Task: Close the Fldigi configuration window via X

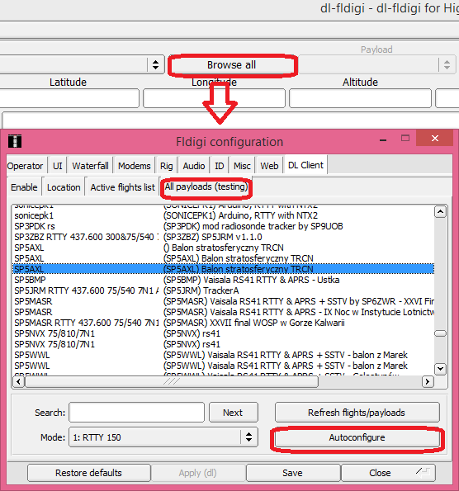Action: click(435, 138)
